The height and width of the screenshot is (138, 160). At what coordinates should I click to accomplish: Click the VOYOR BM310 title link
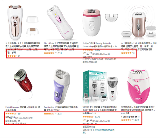tap(99, 110)
